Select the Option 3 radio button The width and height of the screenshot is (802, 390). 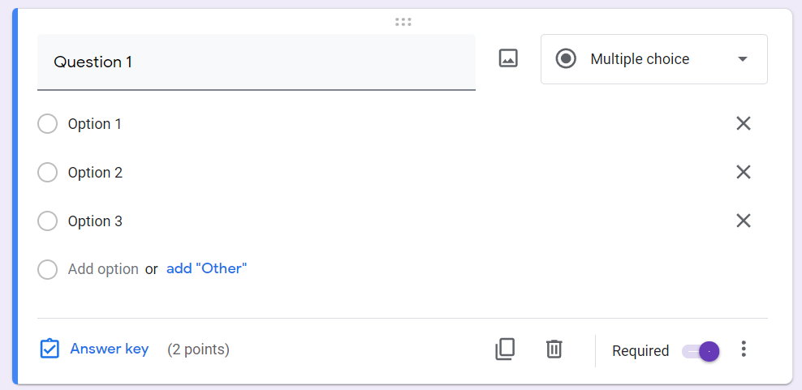[48, 221]
